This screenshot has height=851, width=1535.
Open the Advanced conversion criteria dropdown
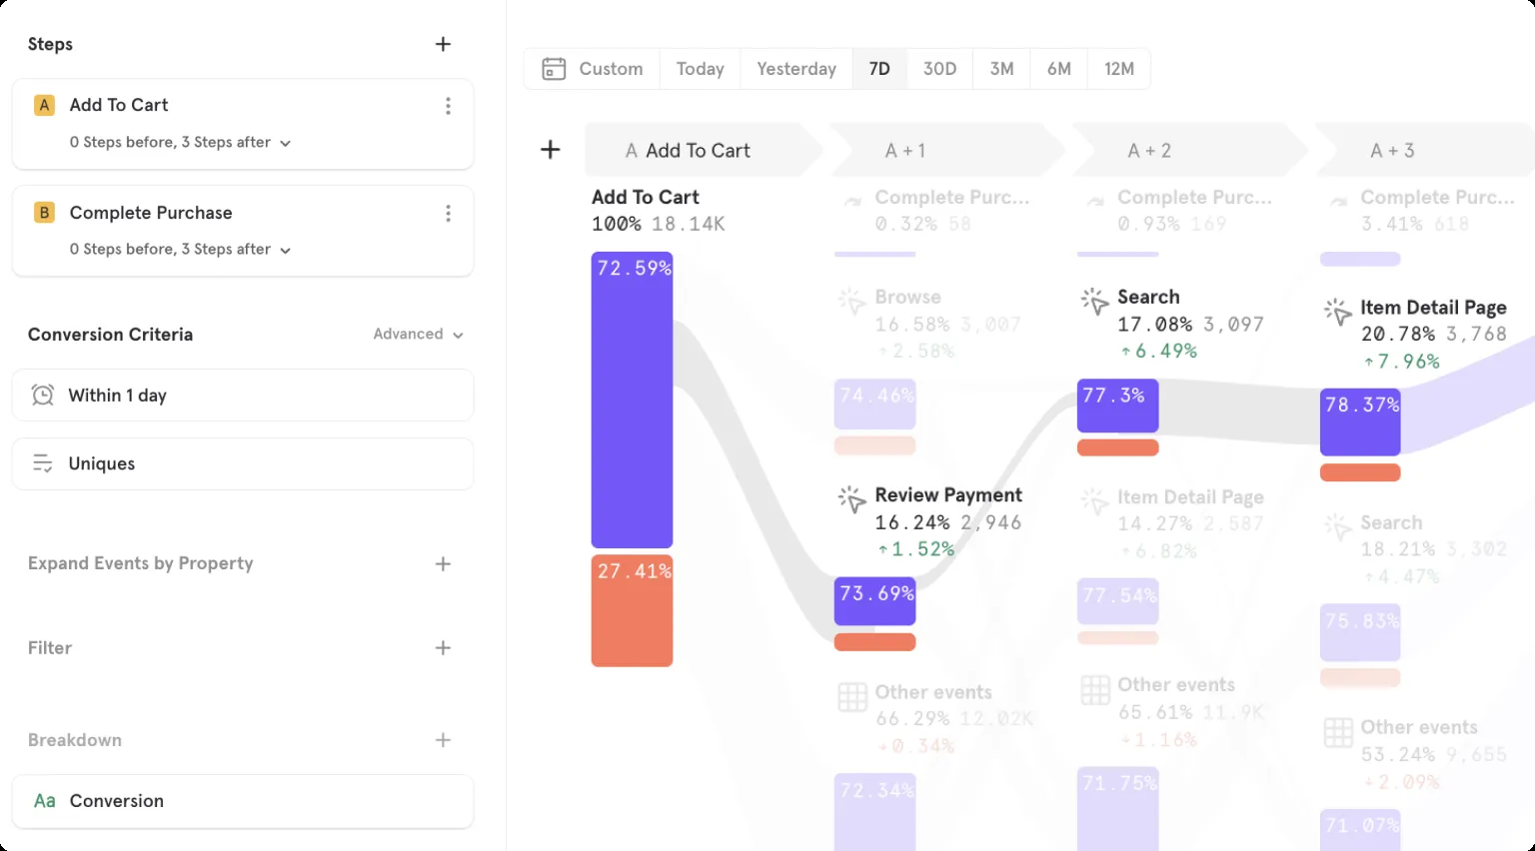click(x=419, y=335)
